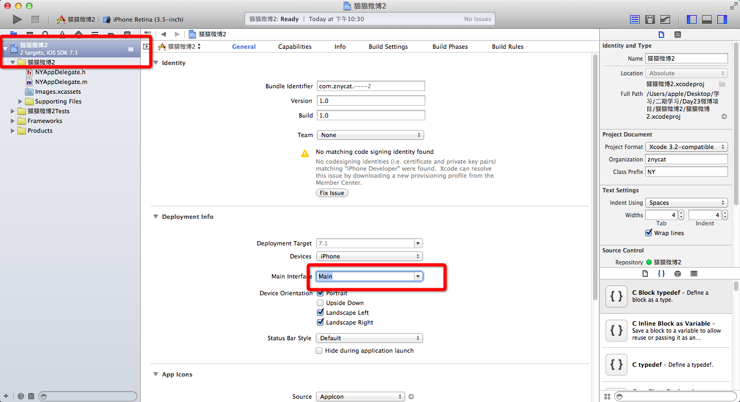Toggle project and targets list sidebar
Image resolution: width=740 pixels, height=402 pixels.
[146, 47]
